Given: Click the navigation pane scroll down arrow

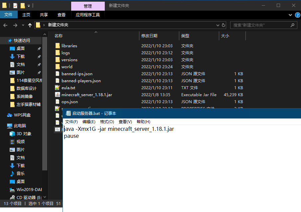Looking at the screenshot, I should point(45,197).
